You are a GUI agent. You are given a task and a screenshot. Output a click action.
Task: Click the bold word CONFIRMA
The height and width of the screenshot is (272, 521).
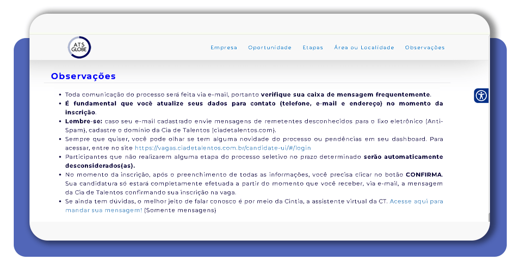pos(423,175)
